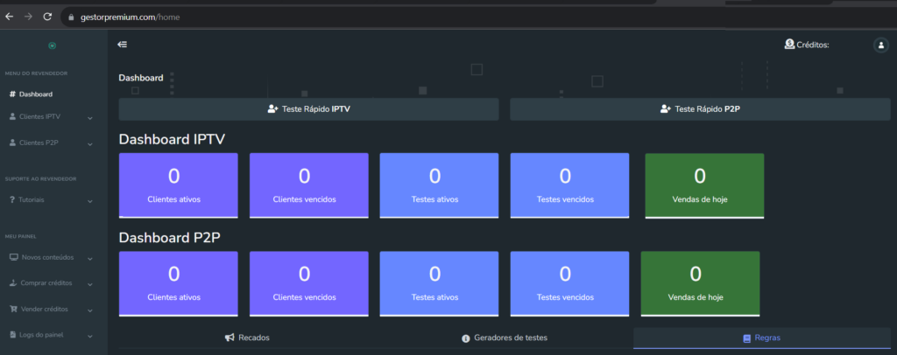897x355 pixels.
Task: Switch to the Regras tab
Action: click(762, 338)
